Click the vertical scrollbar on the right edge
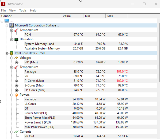 click(159, 52)
